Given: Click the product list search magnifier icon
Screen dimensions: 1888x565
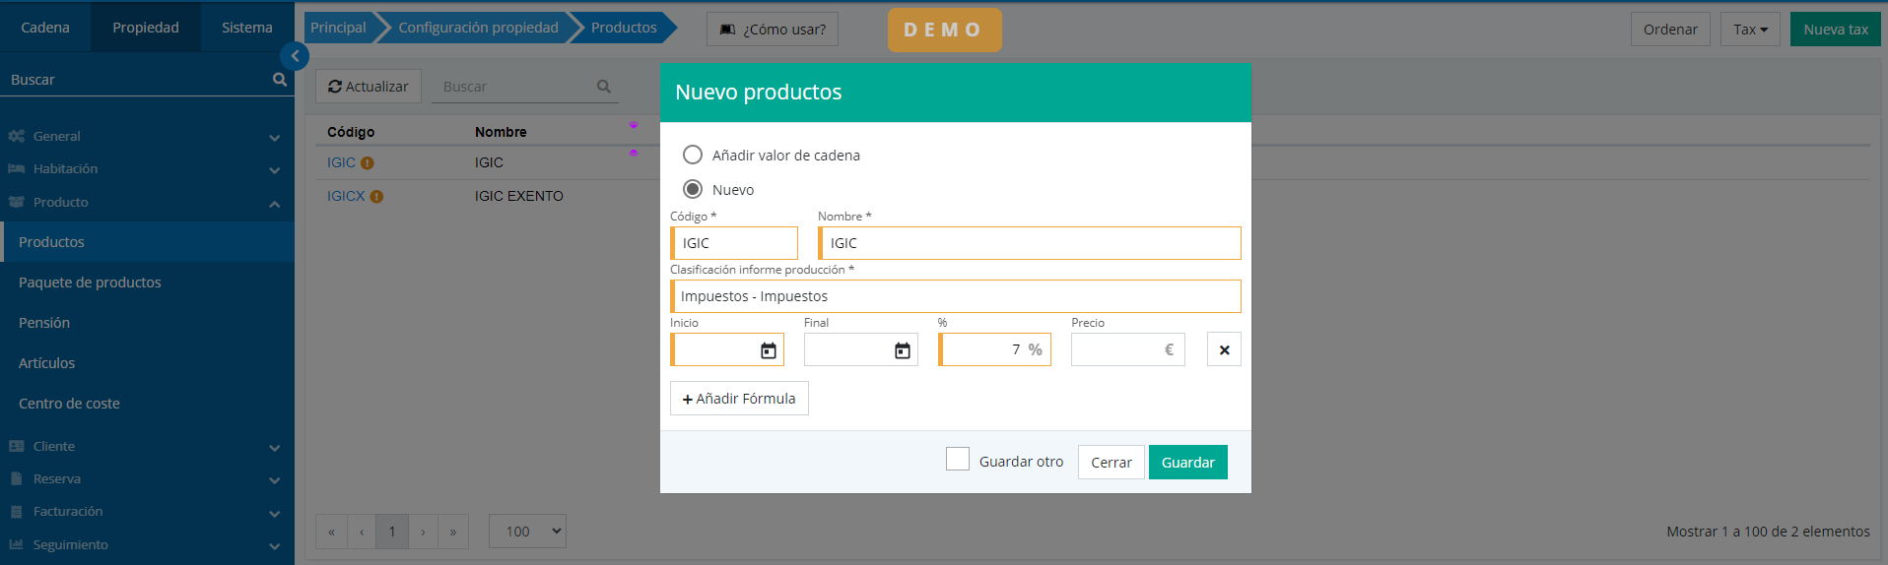Looking at the screenshot, I should click(x=603, y=87).
